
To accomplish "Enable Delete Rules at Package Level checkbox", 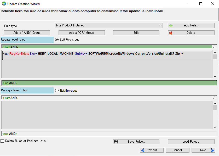I will click(2, 141).
